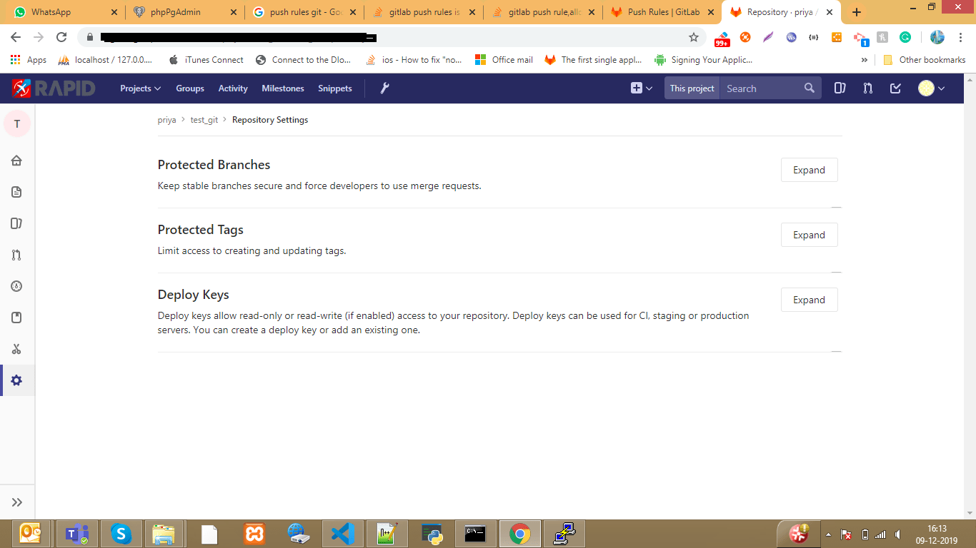The width and height of the screenshot is (976, 548).
Task: Open the CI/CD pipelines gauge icon
Action: click(x=16, y=286)
